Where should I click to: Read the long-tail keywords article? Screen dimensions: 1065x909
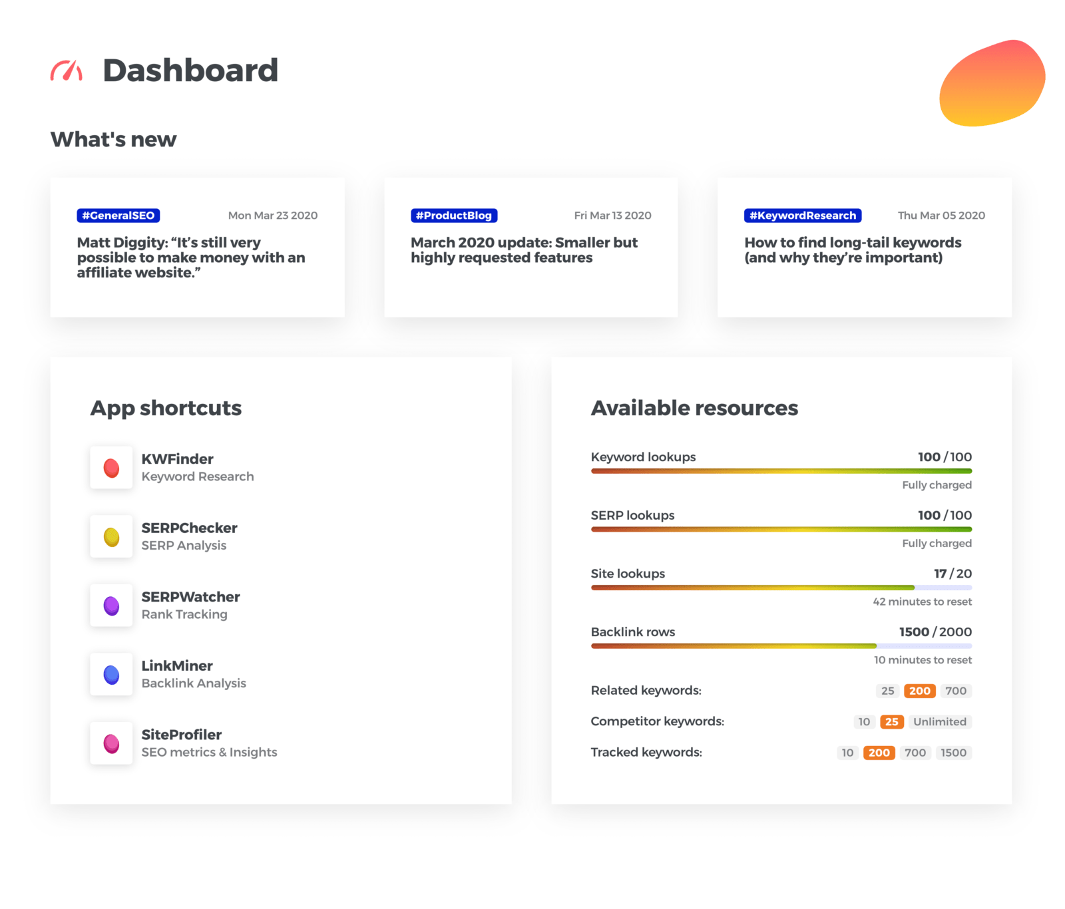point(853,250)
